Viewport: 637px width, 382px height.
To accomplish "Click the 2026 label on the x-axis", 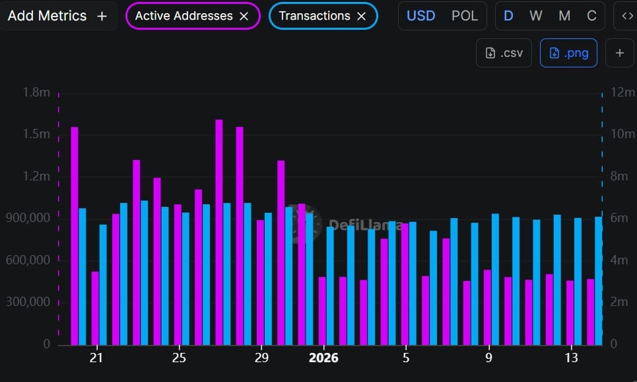I will [323, 358].
